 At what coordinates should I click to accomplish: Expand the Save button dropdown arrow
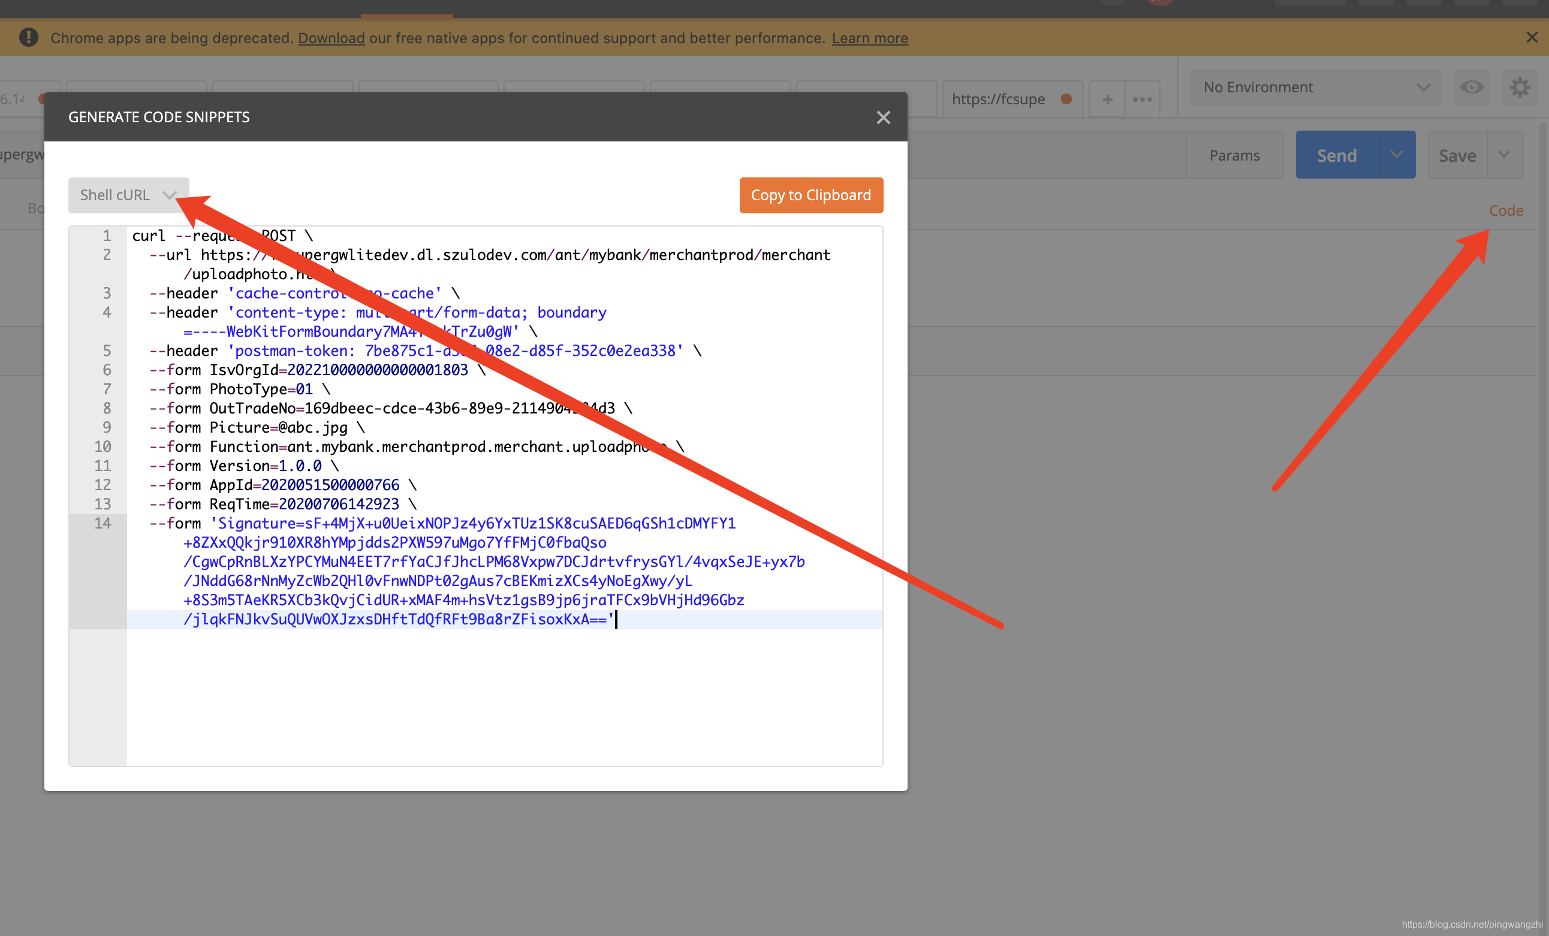pyautogui.click(x=1503, y=155)
